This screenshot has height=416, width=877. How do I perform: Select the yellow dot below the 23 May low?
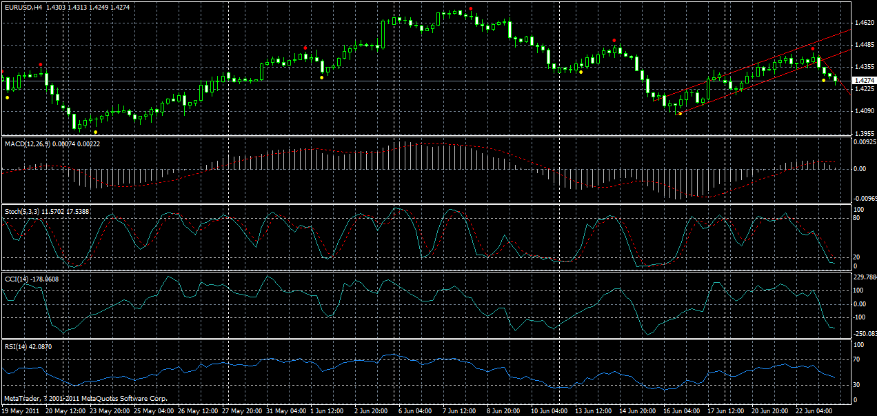[96, 132]
